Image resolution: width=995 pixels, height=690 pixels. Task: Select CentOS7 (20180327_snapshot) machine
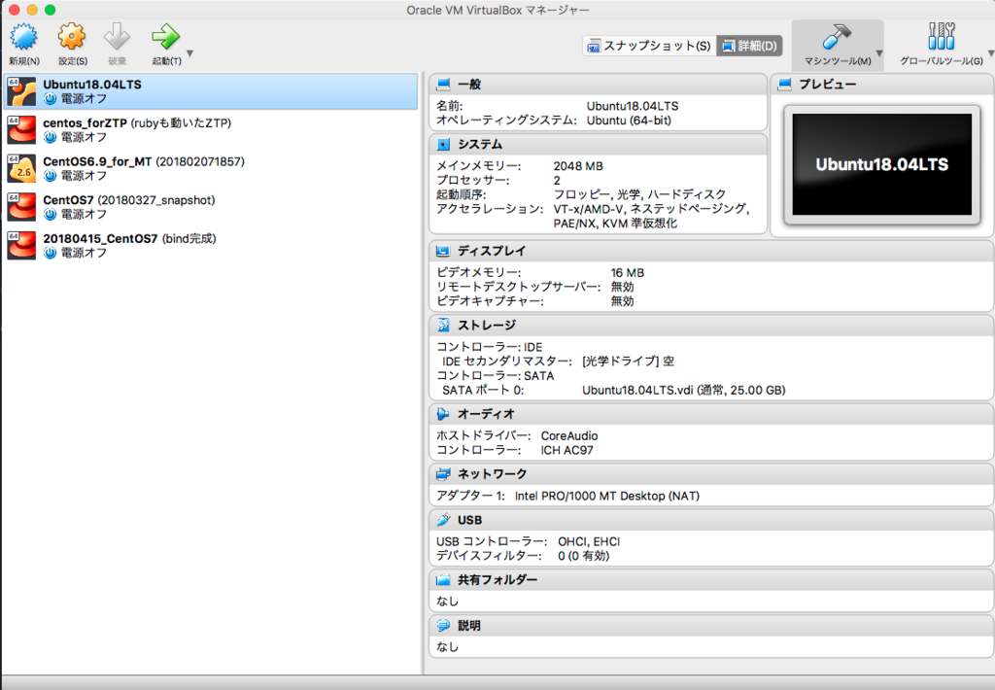click(x=211, y=207)
